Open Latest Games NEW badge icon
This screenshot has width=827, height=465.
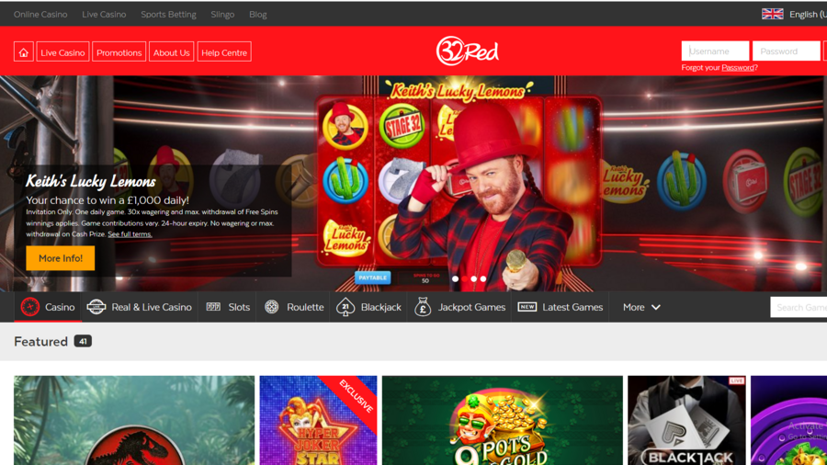coord(527,307)
